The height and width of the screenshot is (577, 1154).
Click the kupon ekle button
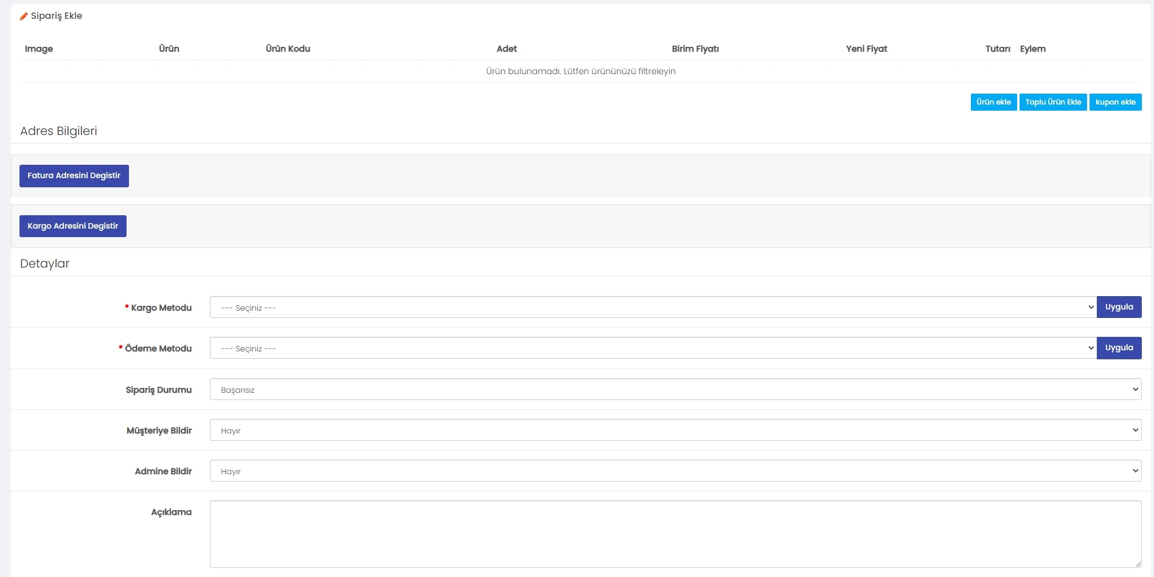[x=1114, y=102]
